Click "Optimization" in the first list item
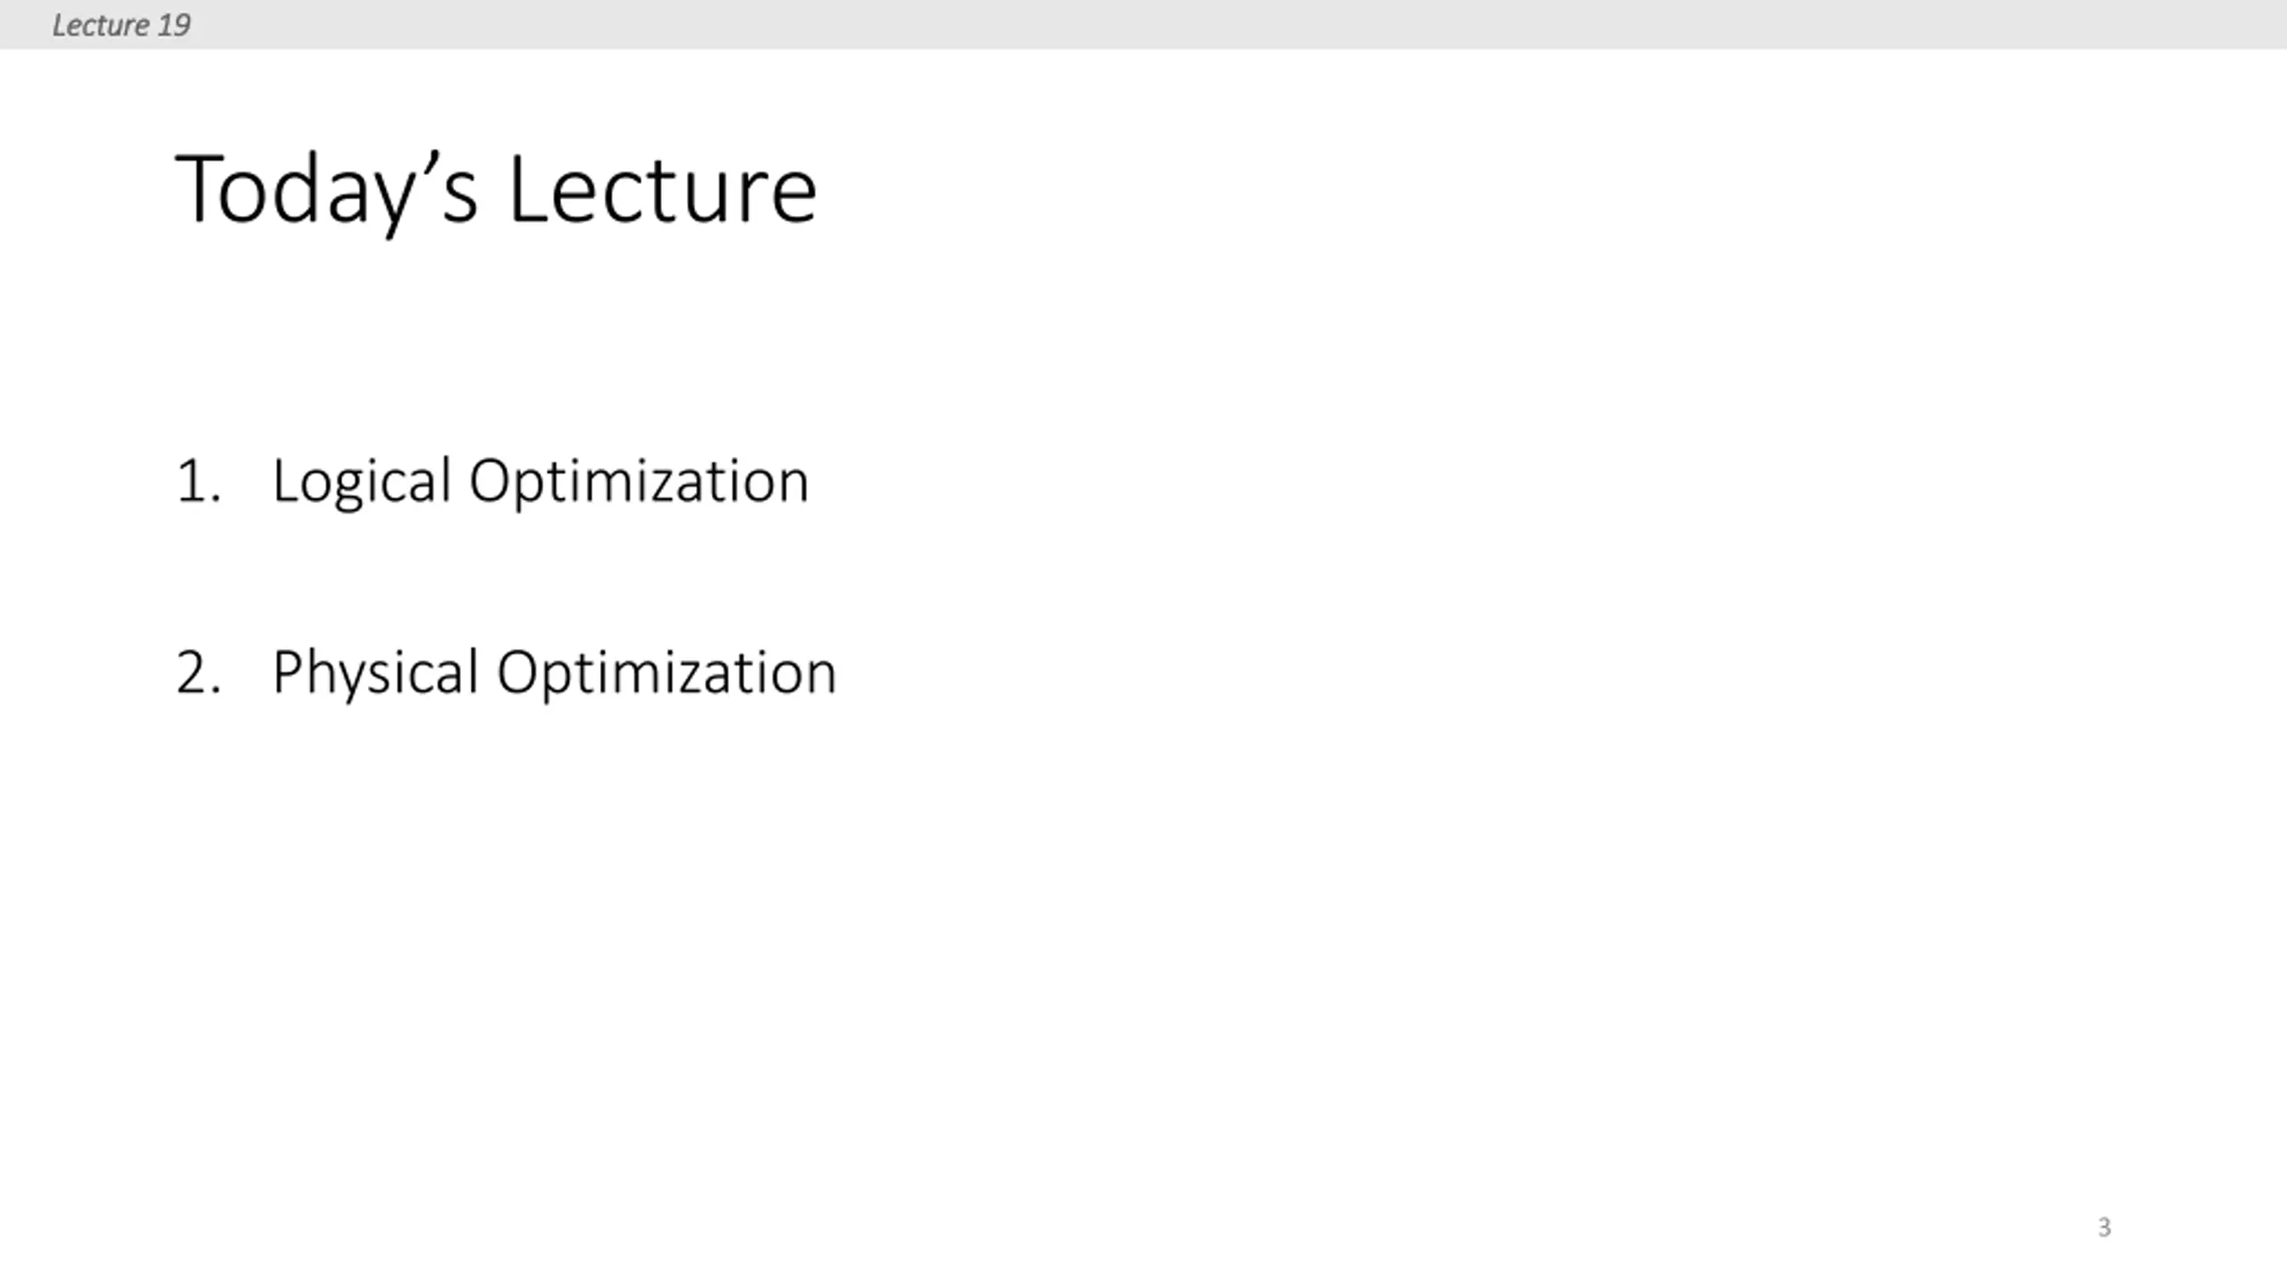 pos(640,483)
